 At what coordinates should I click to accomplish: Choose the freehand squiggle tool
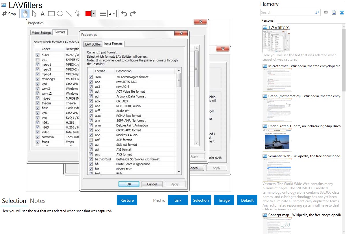point(77,14)
